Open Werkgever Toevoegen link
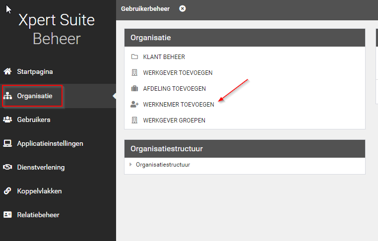This screenshot has width=378, height=241. [178, 73]
